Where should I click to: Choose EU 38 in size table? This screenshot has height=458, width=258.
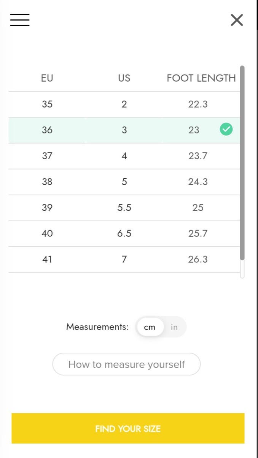tap(47, 182)
